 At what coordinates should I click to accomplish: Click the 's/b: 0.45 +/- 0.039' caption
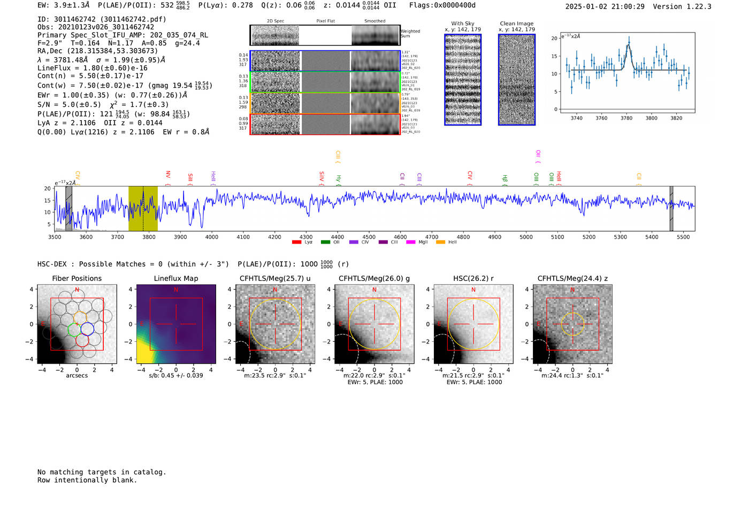[x=176, y=375]
